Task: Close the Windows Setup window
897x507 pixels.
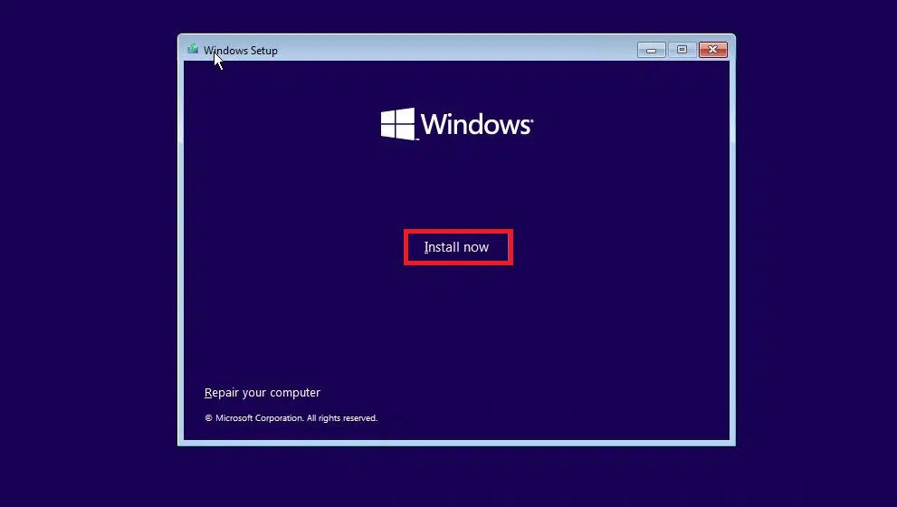Action: [712, 50]
